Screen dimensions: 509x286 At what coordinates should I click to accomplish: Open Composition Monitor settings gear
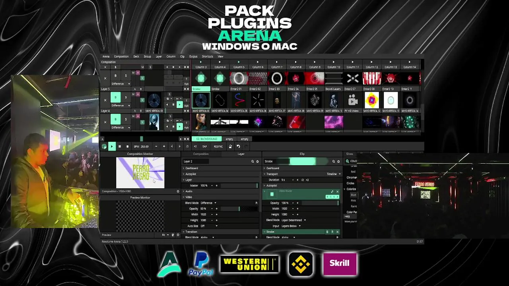click(x=178, y=191)
